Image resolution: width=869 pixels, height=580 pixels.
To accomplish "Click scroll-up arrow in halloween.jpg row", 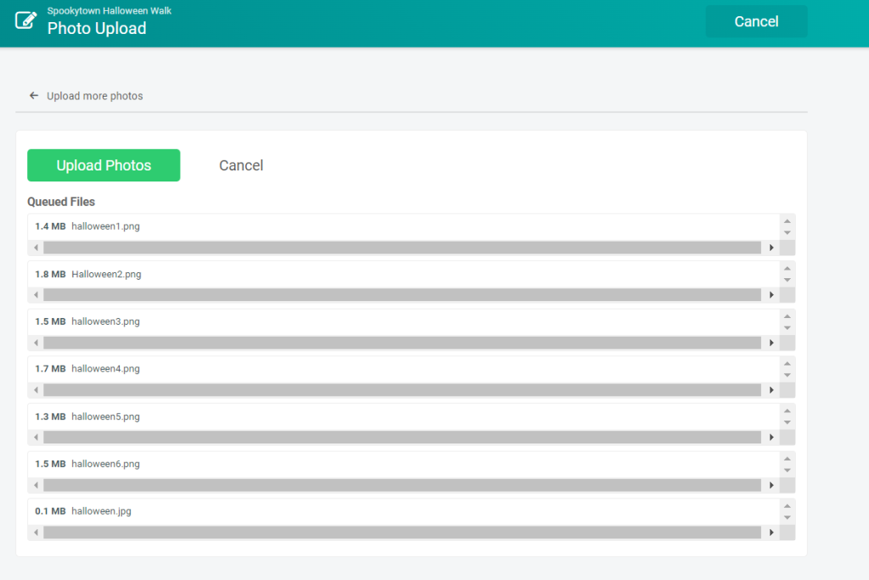I will tap(787, 505).
